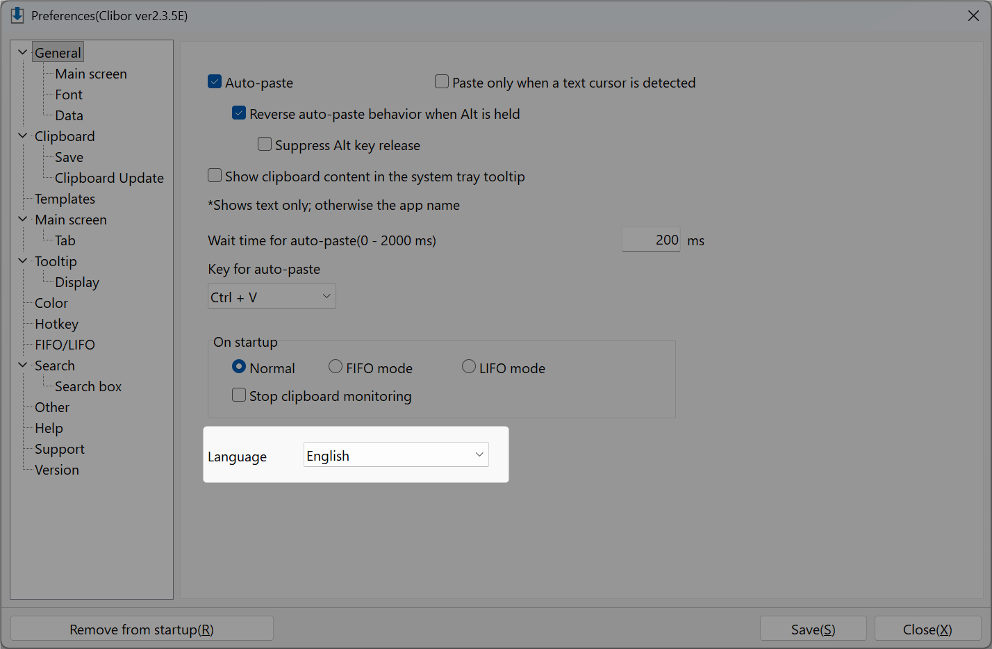This screenshot has width=992, height=649.
Task: Collapse the Main screen tree node
Action: (23, 220)
